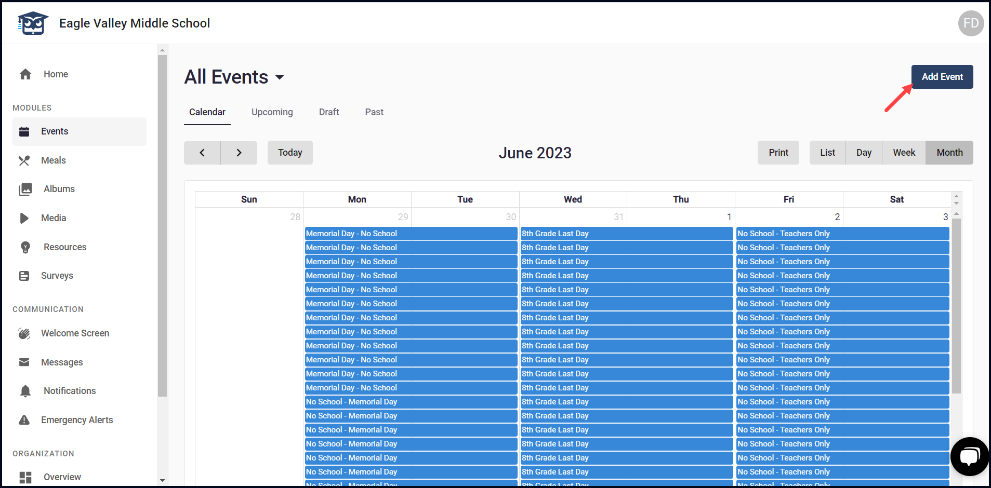Click the Resources lightbulb icon
Screen dimensions: 991x488
25,247
